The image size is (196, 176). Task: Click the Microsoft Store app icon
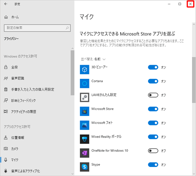[85, 111]
